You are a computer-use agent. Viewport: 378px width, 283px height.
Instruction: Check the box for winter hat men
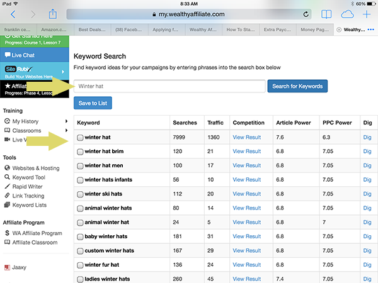pos(80,166)
